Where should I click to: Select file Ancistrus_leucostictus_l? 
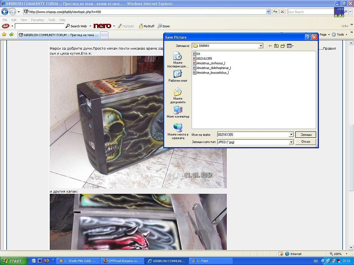pyautogui.click(x=211, y=73)
